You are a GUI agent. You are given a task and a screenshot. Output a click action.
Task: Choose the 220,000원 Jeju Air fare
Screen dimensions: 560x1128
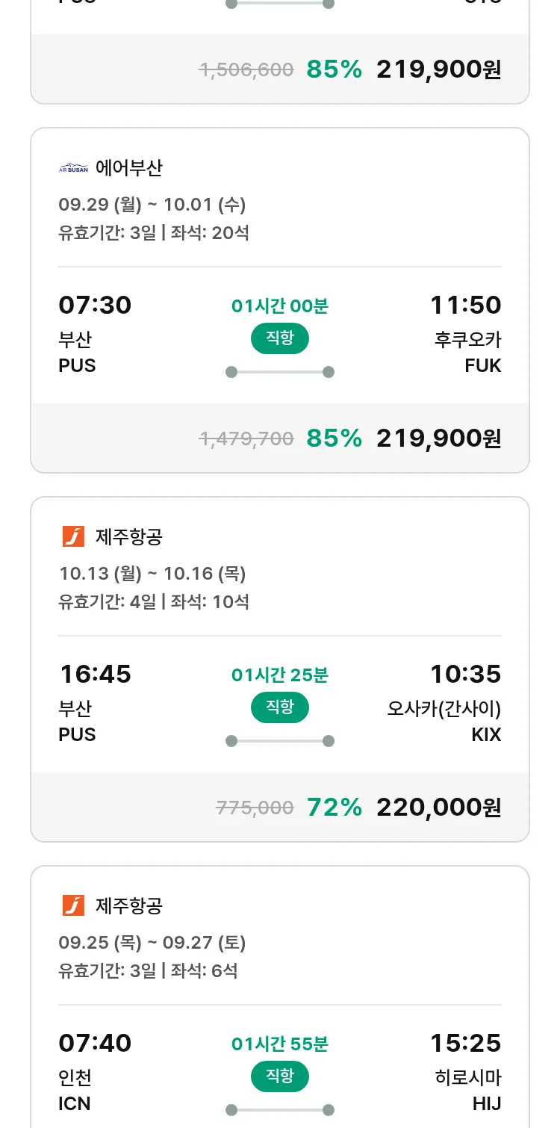pos(438,808)
